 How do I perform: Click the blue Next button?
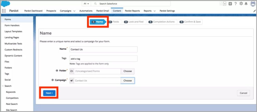coord(49,93)
